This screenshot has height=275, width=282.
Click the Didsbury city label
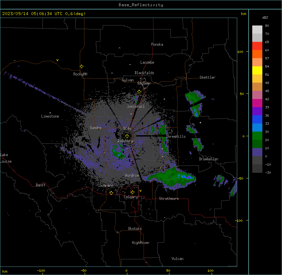pyautogui.click(x=125, y=141)
